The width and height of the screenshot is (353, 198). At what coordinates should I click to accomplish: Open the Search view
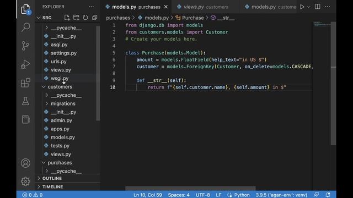pyautogui.click(x=26, y=27)
